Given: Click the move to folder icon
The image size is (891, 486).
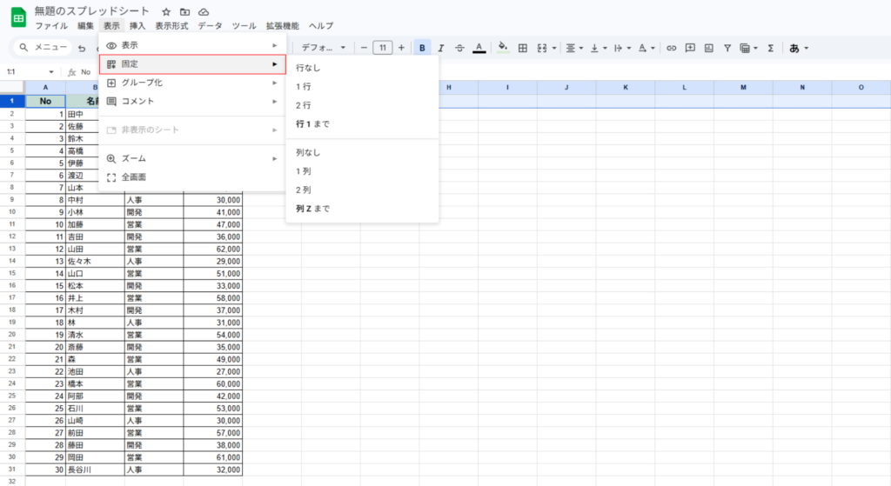Looking at the screenshot, I should 184,12.
